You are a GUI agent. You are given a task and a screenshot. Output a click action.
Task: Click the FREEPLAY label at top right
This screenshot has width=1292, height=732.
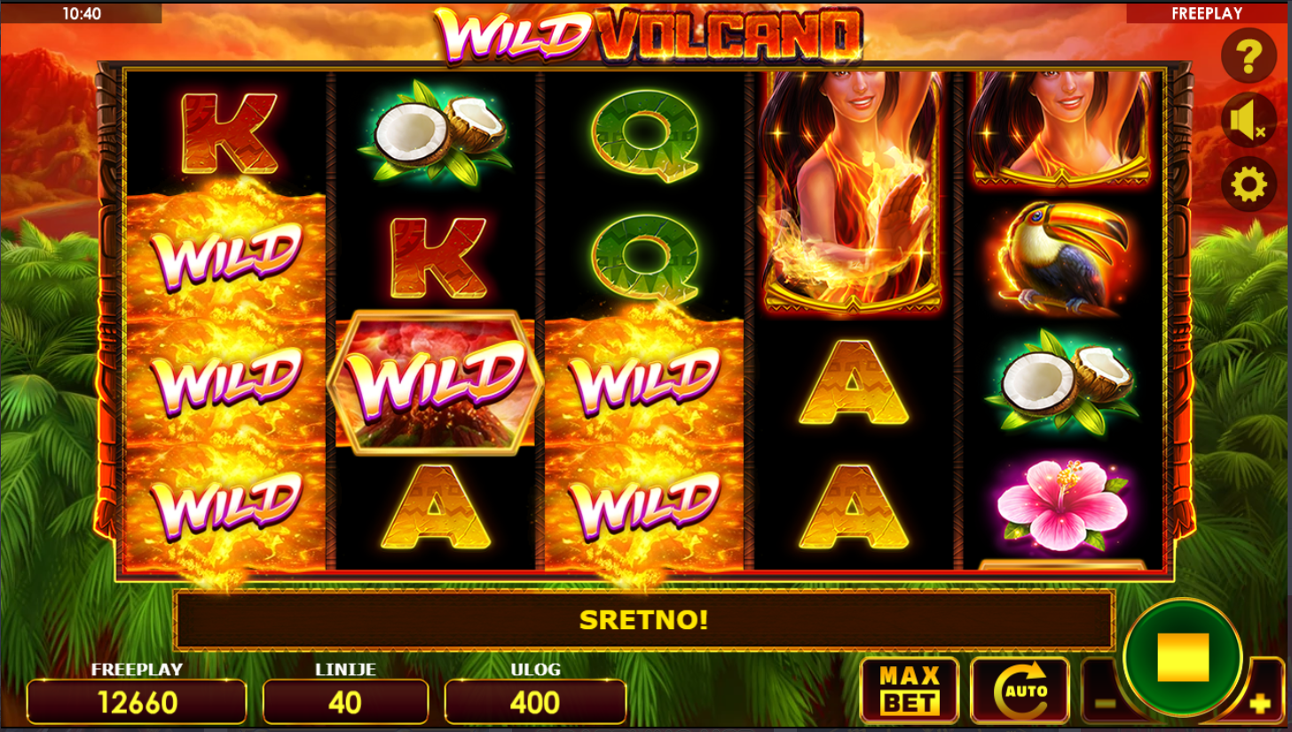tap(1207, 13)
